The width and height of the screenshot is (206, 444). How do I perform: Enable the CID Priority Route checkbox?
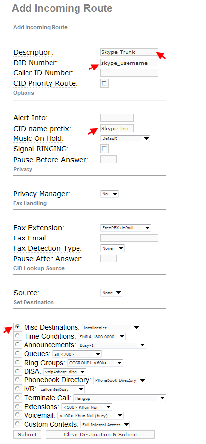click(x=104, y=84)
